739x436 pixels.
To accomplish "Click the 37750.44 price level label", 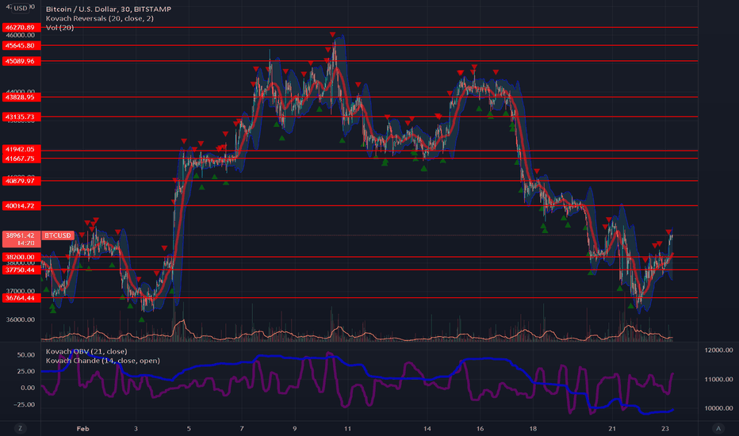I will point(21,270).
